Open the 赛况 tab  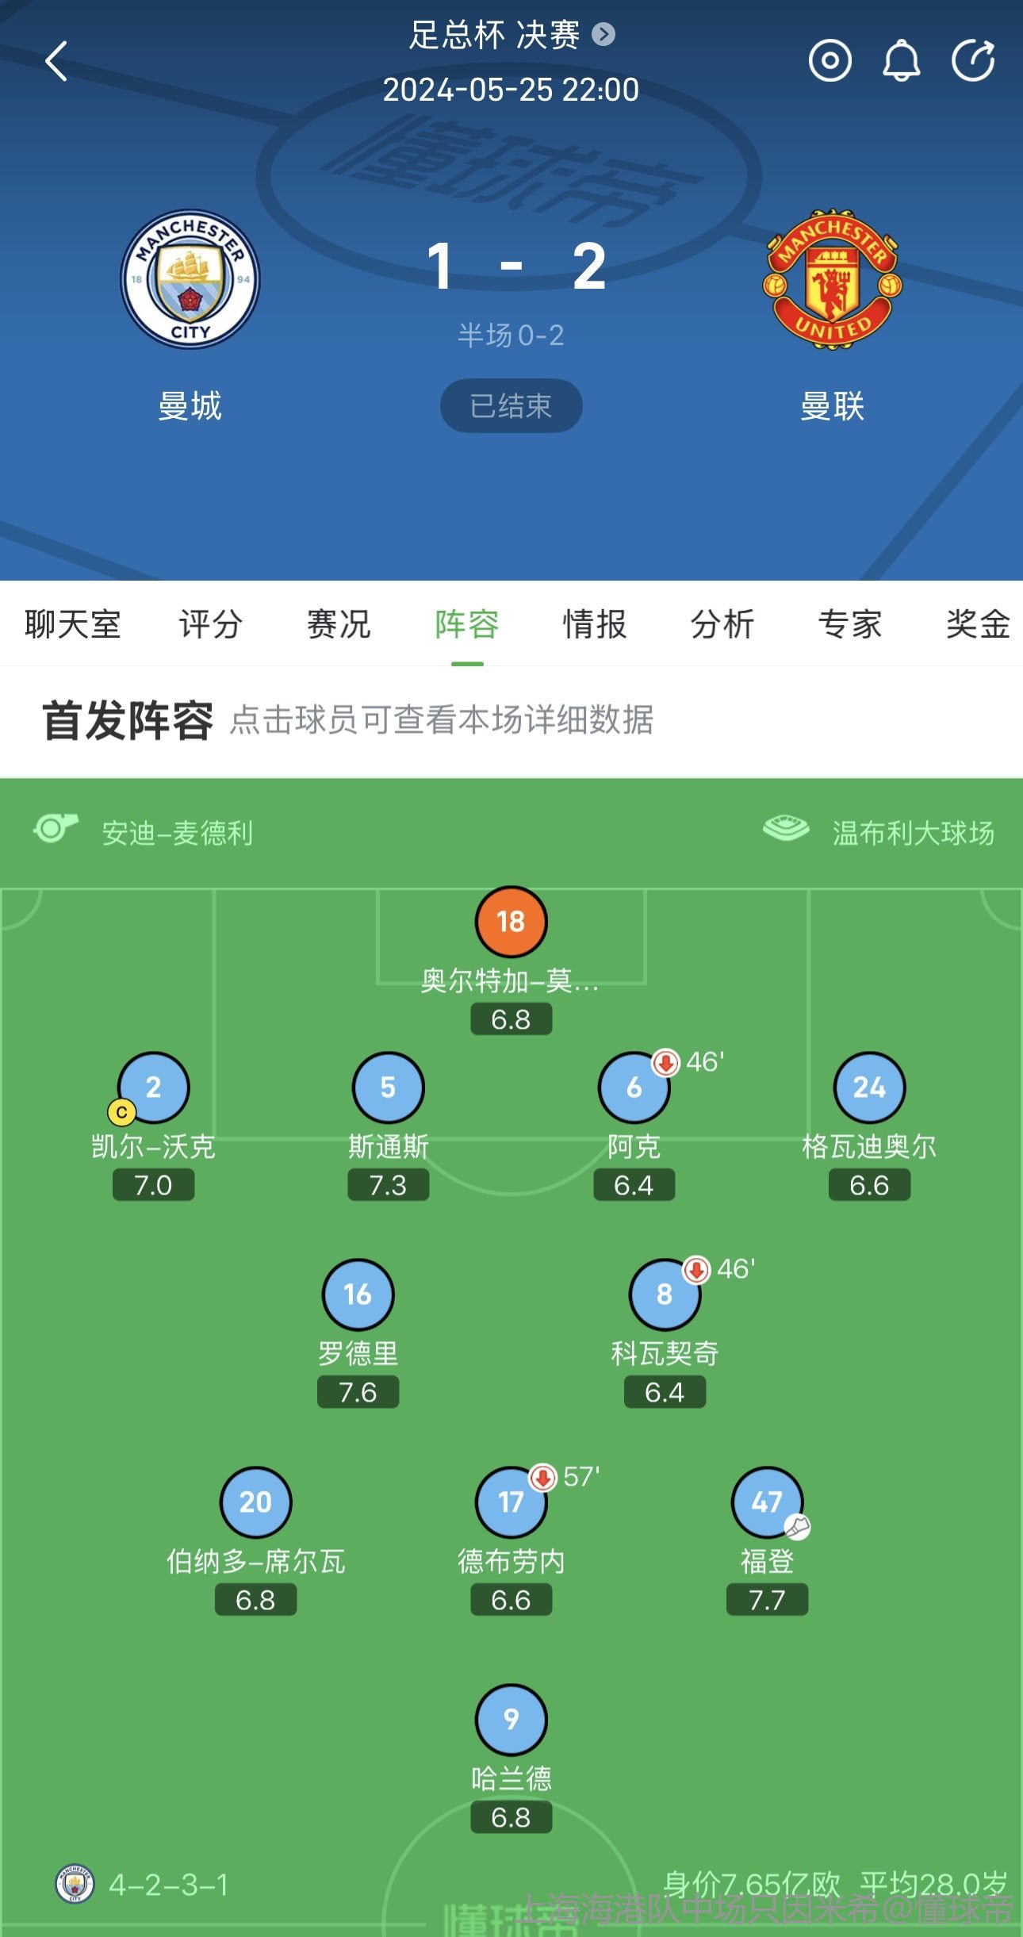(x=339, y=624)
